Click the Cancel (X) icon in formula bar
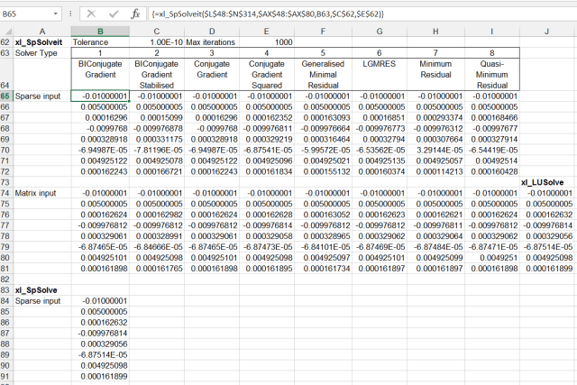This screenshot has height=385, width=577. pos(91,14)
